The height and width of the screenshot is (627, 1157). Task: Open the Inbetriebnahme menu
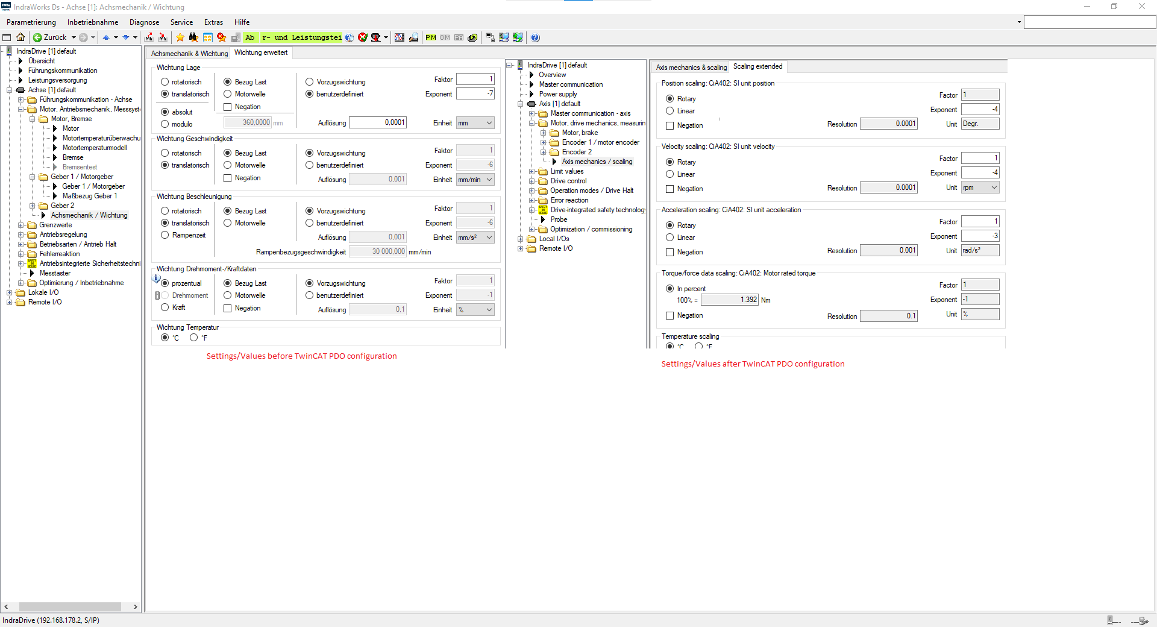click(93, 22)
